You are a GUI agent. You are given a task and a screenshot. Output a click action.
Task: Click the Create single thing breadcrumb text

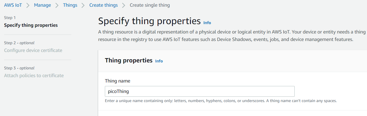click(150, 5)
